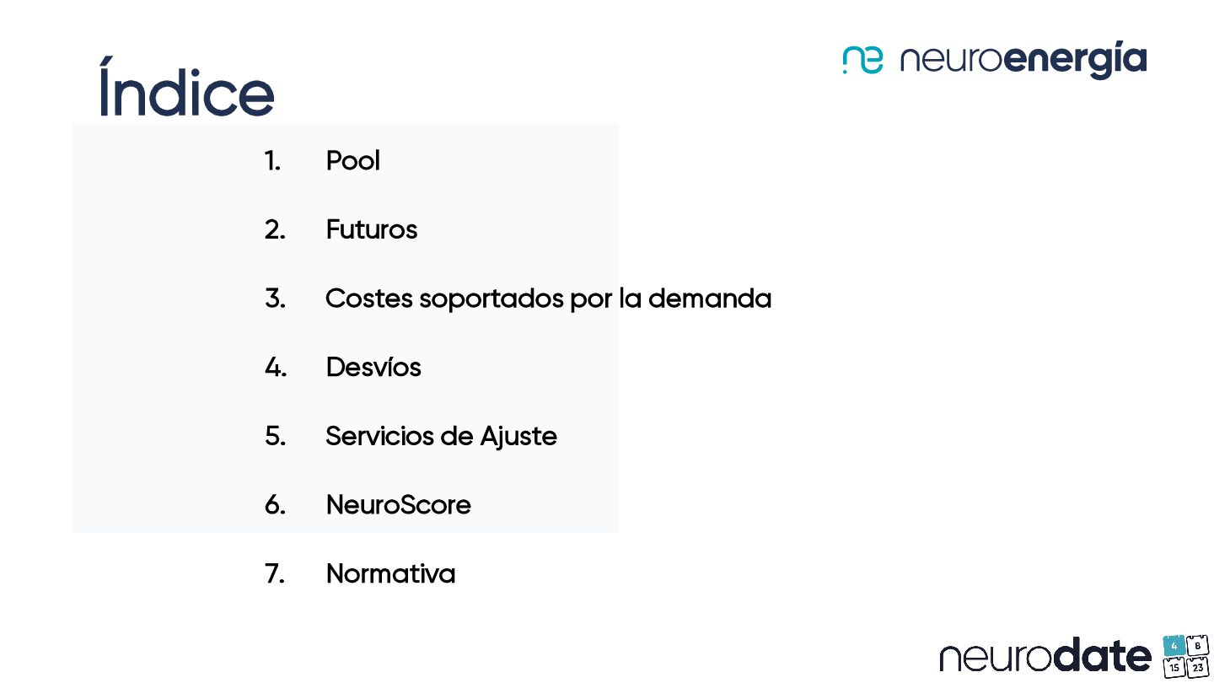Click the neuroenergía wordmark text

[1023, 61]
